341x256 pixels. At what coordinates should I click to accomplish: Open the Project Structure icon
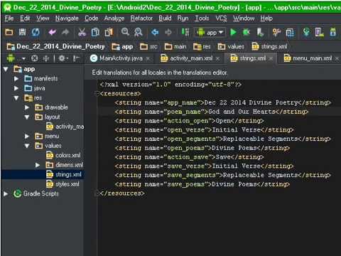[x=290, y=32]
